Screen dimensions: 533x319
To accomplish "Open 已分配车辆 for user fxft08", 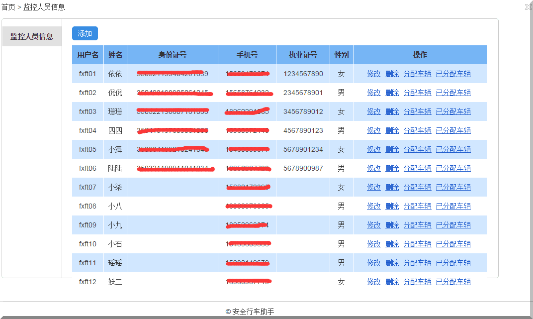I will [x=453, y=206].
